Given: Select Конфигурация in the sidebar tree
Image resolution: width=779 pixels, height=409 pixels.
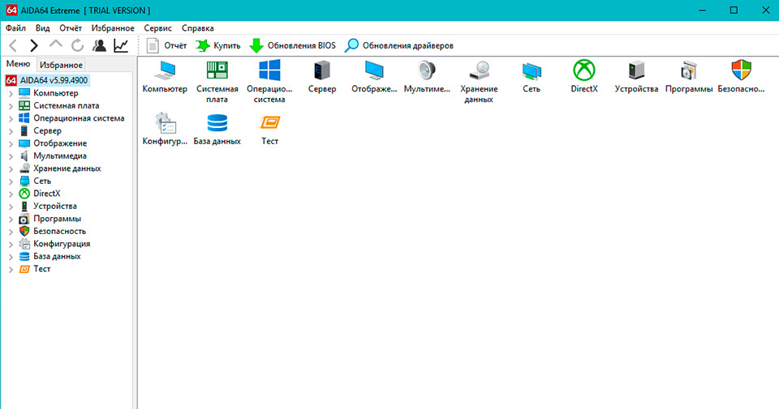Looking at the screenshot, I should click(54, 244).
